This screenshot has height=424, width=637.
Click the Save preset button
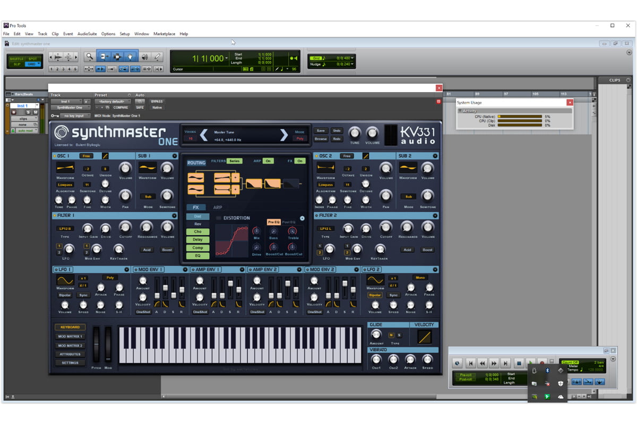321,130
